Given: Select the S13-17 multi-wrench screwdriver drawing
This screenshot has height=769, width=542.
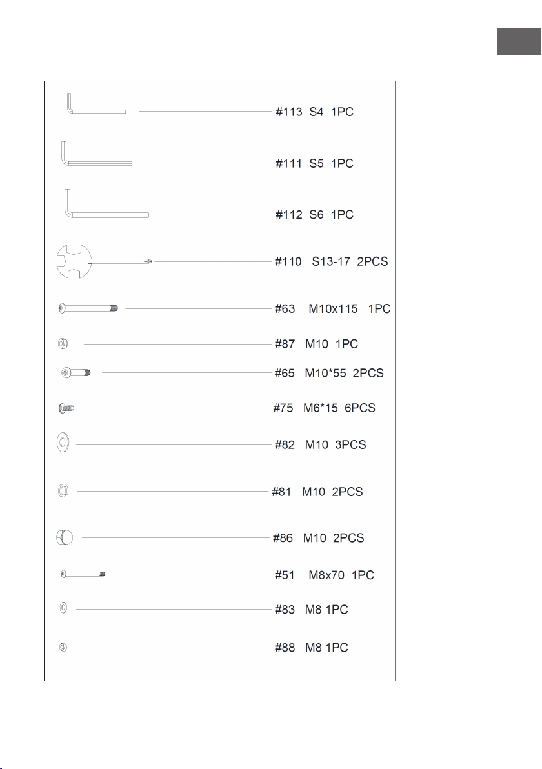Looking at the screenshot, I should 104,261.
